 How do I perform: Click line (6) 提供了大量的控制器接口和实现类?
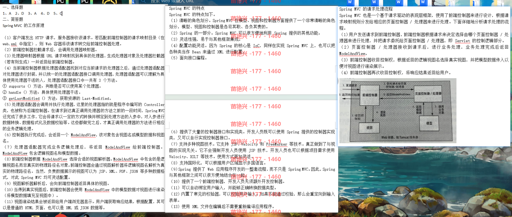point(252,135)
